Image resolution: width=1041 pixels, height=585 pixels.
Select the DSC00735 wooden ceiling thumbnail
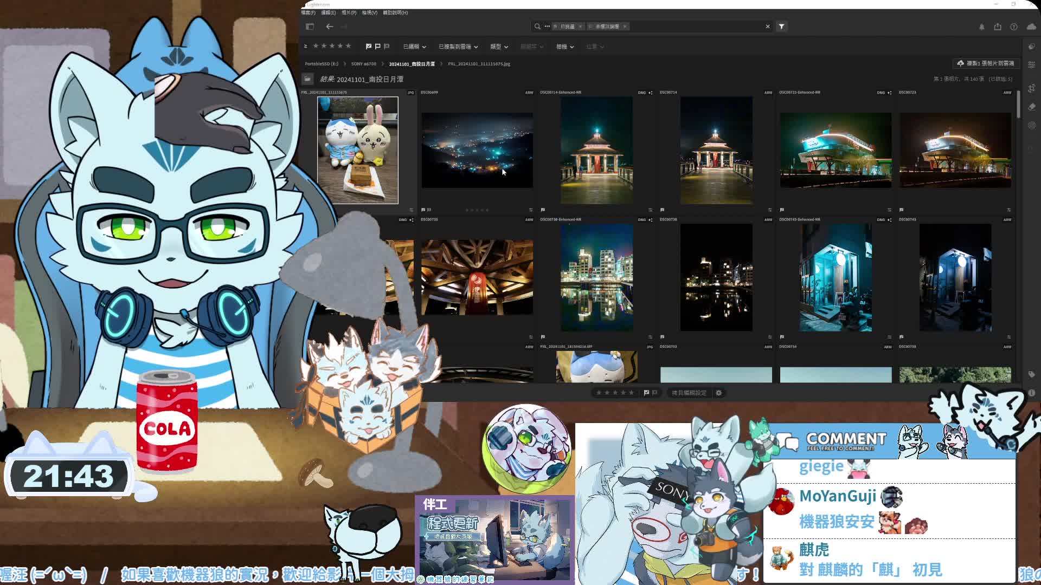[x=477, y=277]
